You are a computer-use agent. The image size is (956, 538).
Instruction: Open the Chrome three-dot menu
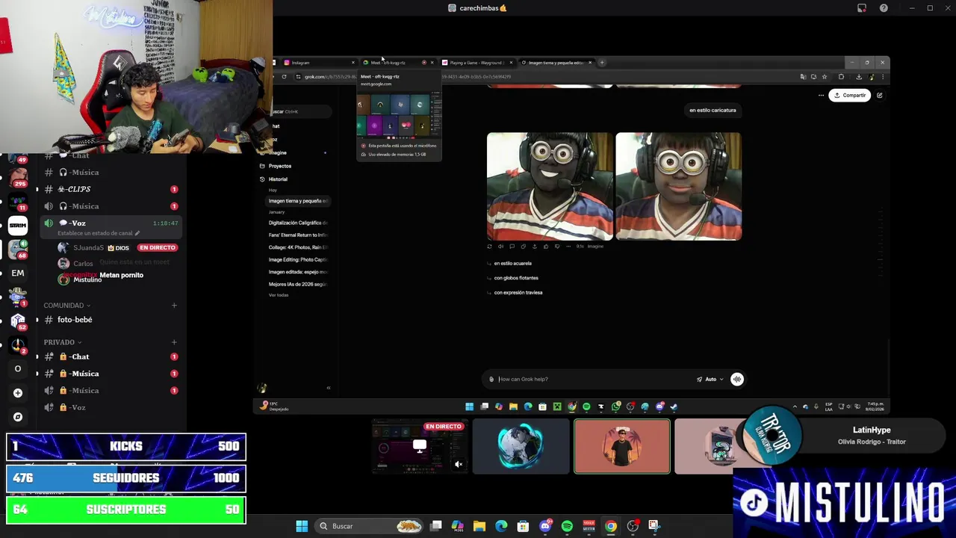coord(882,76)
